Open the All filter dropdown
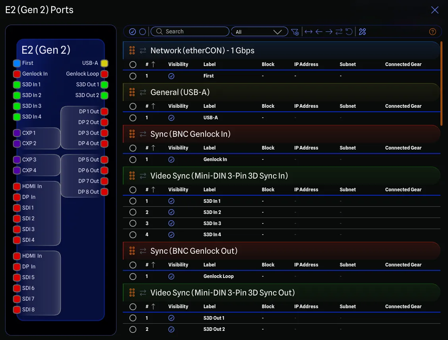 pos(259,32)
